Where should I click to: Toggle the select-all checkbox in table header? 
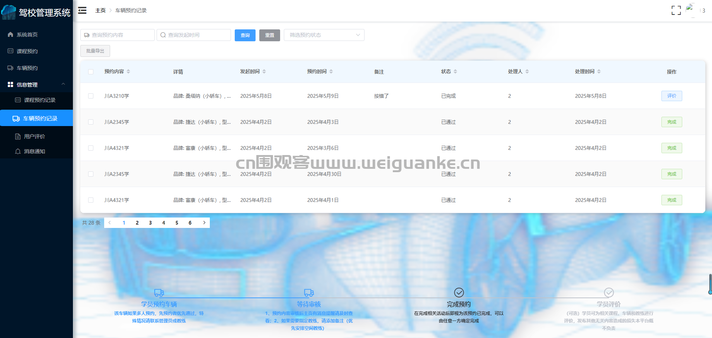click(91, 72)
